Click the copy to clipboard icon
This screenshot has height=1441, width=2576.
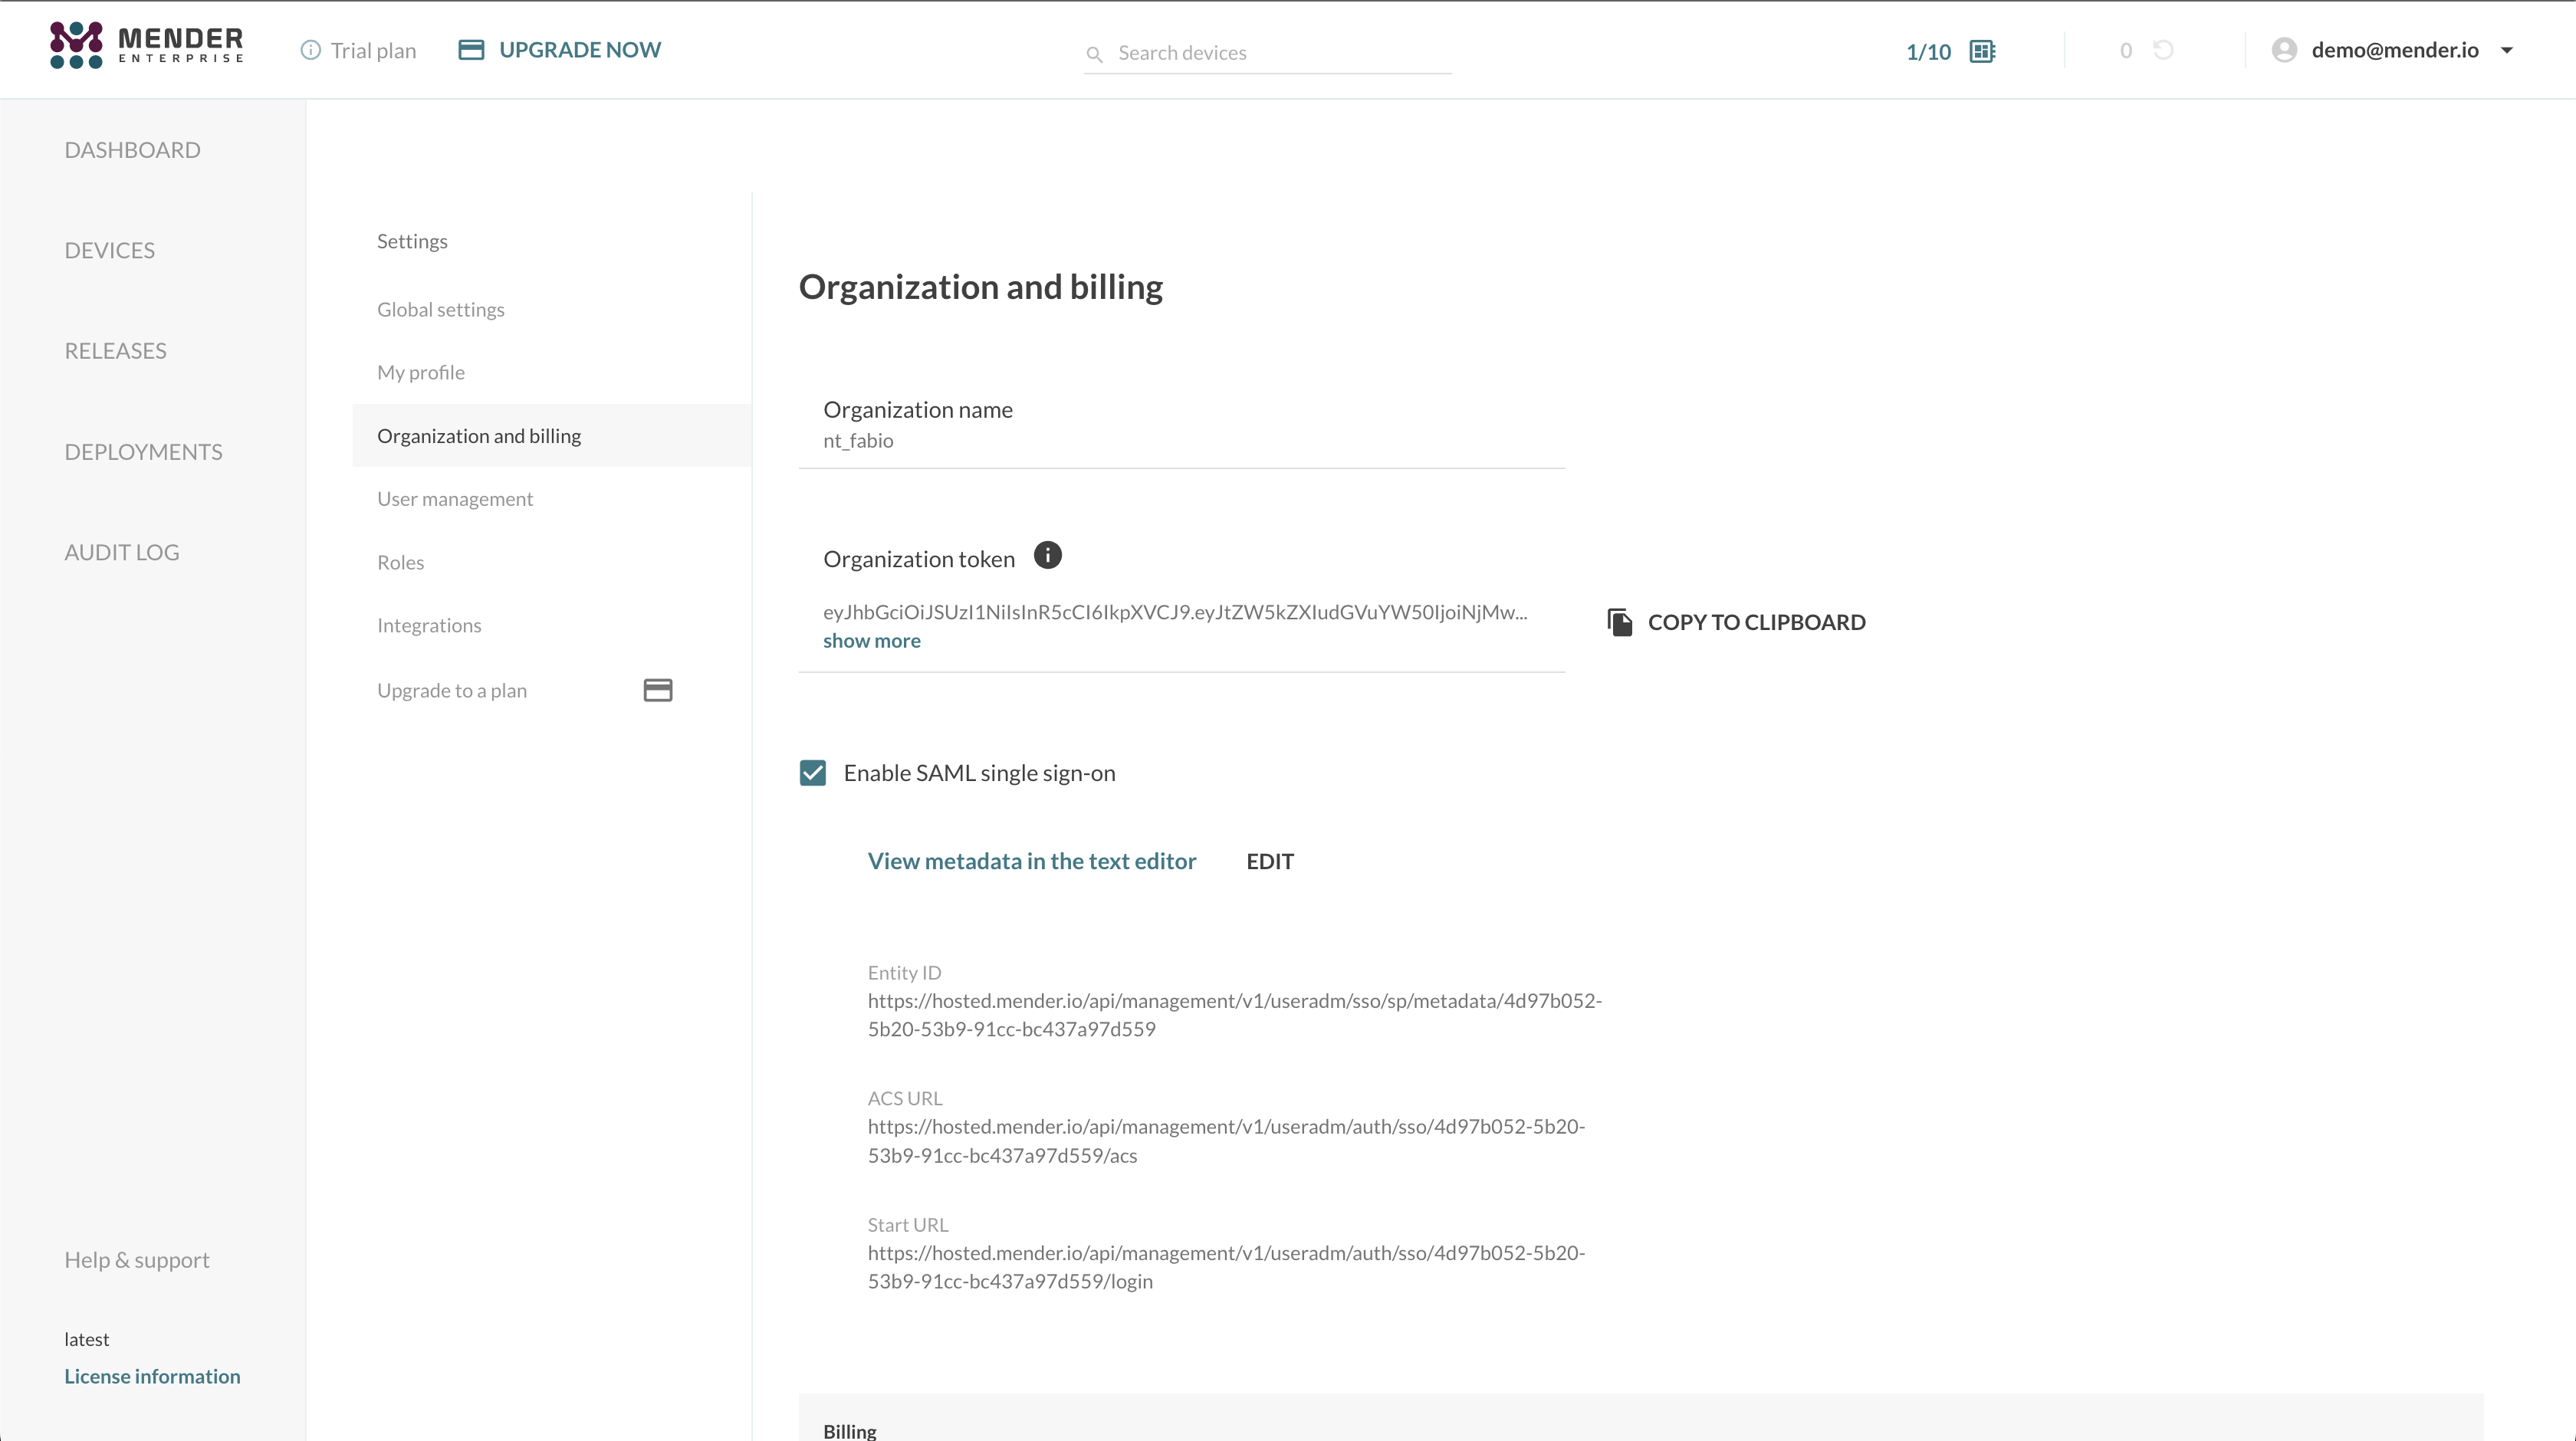click(1620, 622)
